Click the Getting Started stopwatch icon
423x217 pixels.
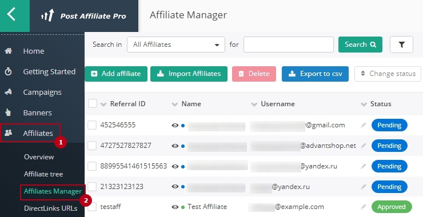(9, 71)
